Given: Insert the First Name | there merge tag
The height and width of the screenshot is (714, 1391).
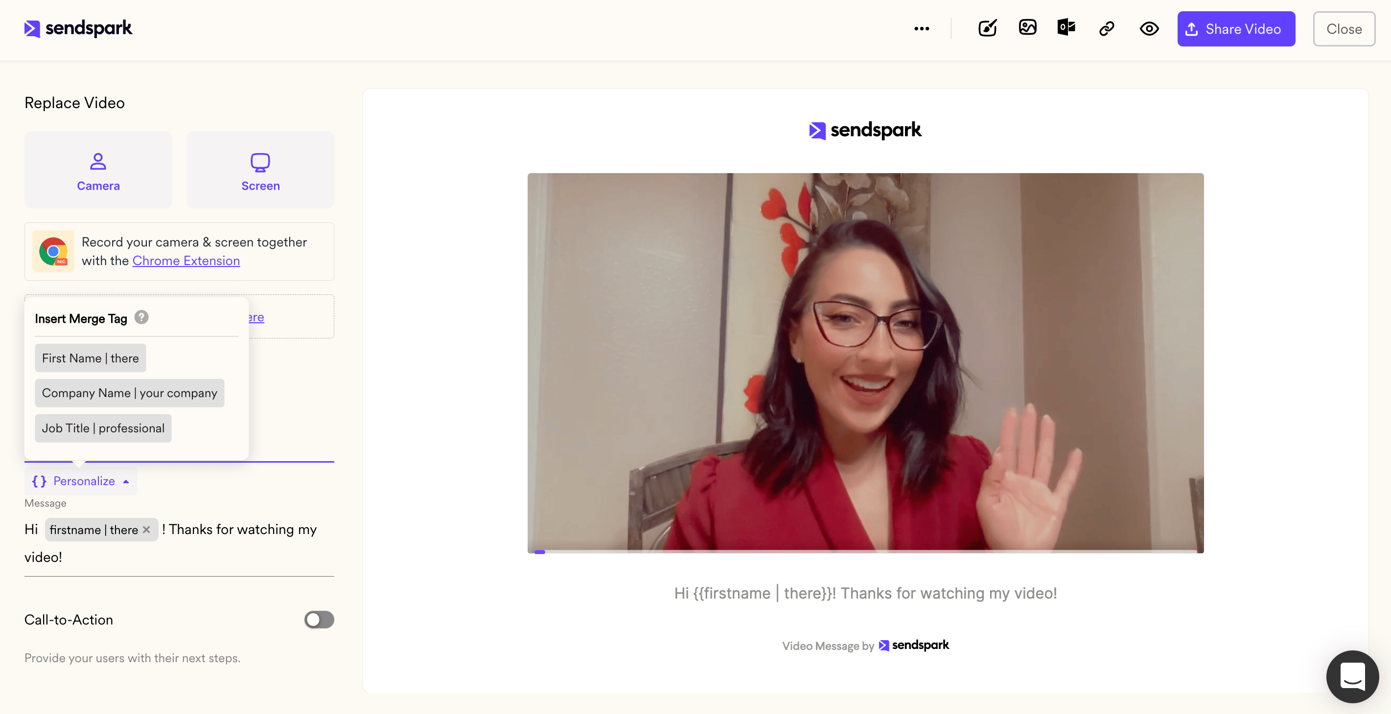Looking at the screenshot, I should coord(90,358).
